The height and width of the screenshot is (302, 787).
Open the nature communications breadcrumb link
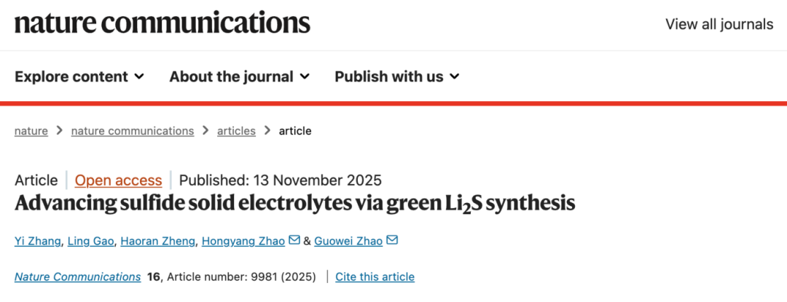click(x=133, y=131)
